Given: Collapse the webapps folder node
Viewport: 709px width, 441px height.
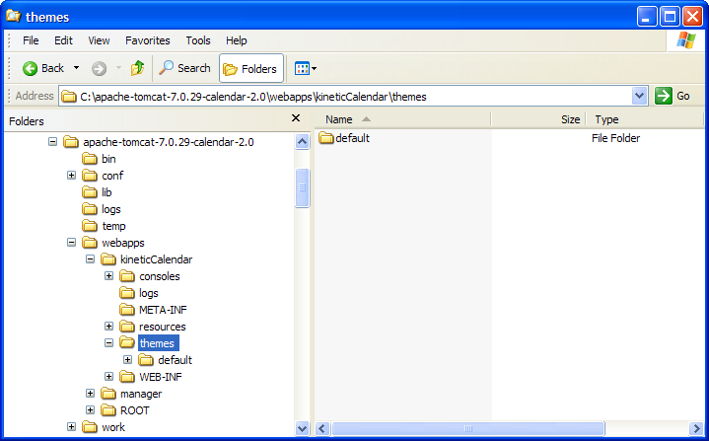Looking at the screenshot, I should (71, 243).
